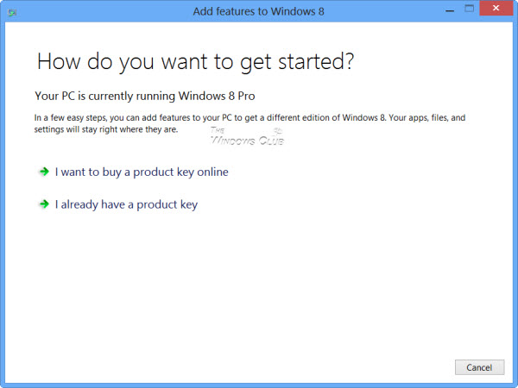Click the Cancel button
This screenshot has height=388, width=518.
point(479,367)
